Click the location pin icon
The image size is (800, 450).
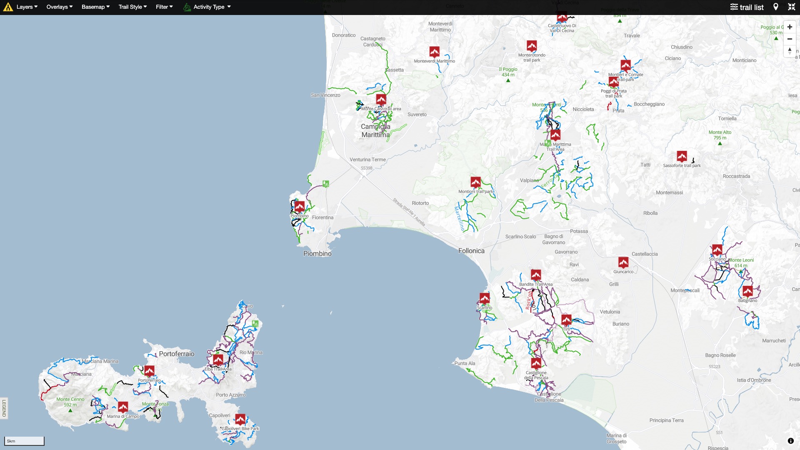click(x=775, y=7)
